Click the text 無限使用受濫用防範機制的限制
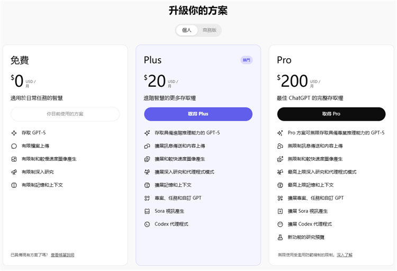The image size is (397, 271). [x=306, y=255]
